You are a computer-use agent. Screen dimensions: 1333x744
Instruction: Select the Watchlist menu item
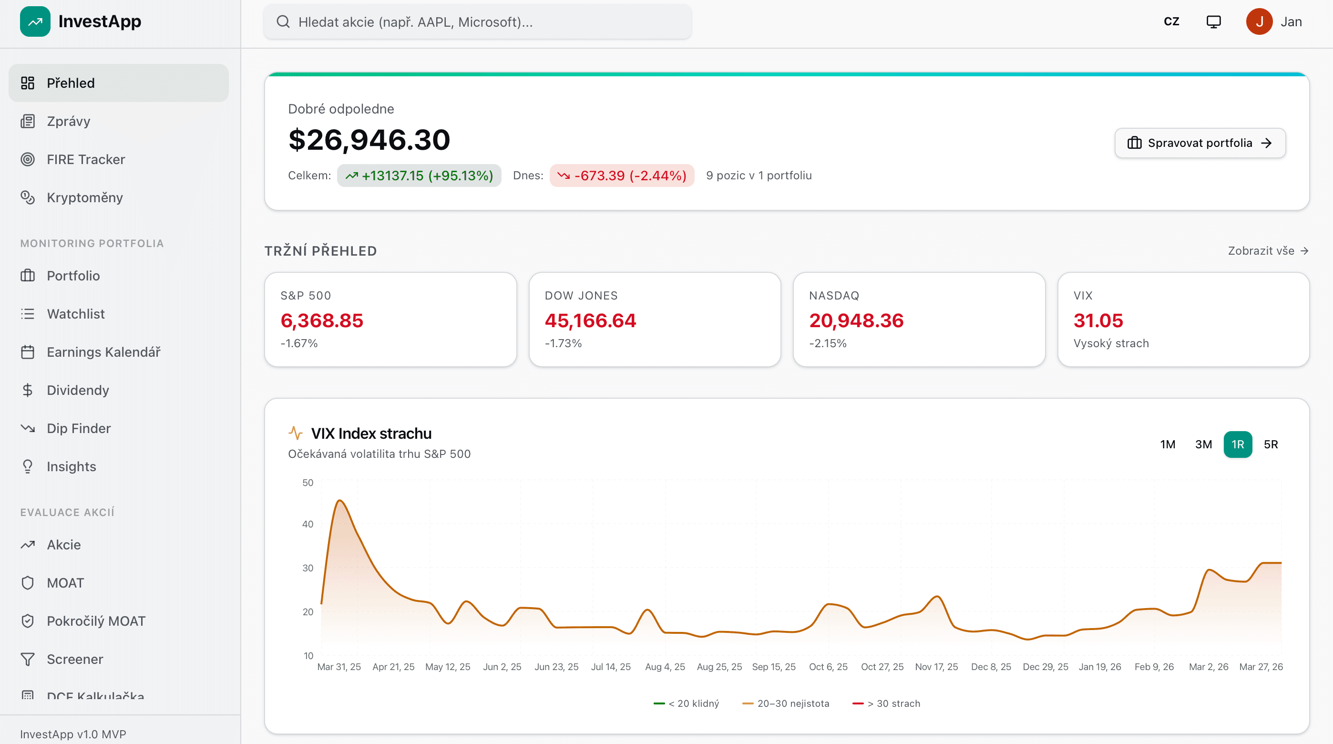(x=75, y=314)
